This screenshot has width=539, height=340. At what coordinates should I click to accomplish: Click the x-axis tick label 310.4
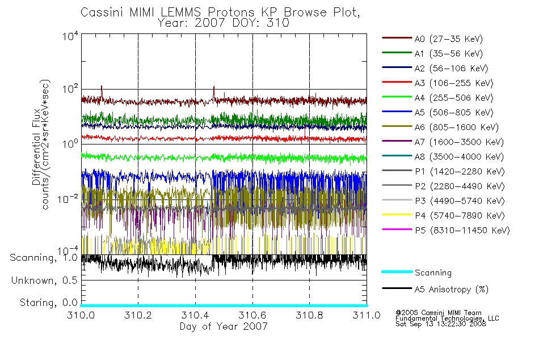195,315
